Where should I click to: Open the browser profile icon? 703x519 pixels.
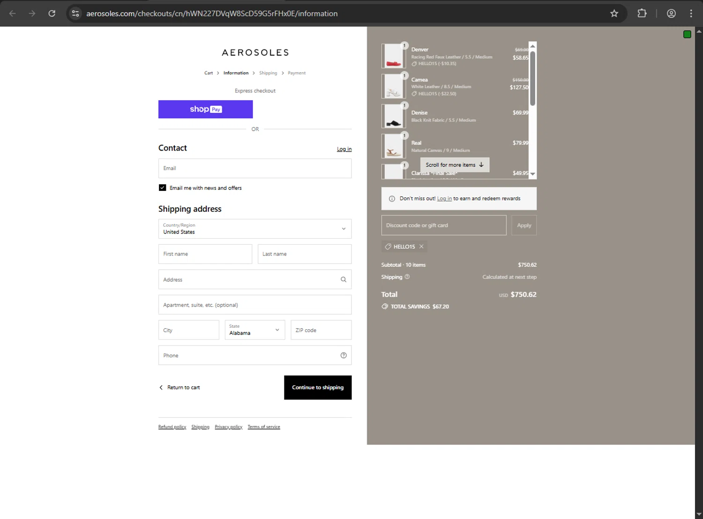[x=671, y=14]
